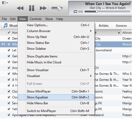Click the song title When Can I See You Again?
Screen dimensions: 132x119
pos(108,4)
